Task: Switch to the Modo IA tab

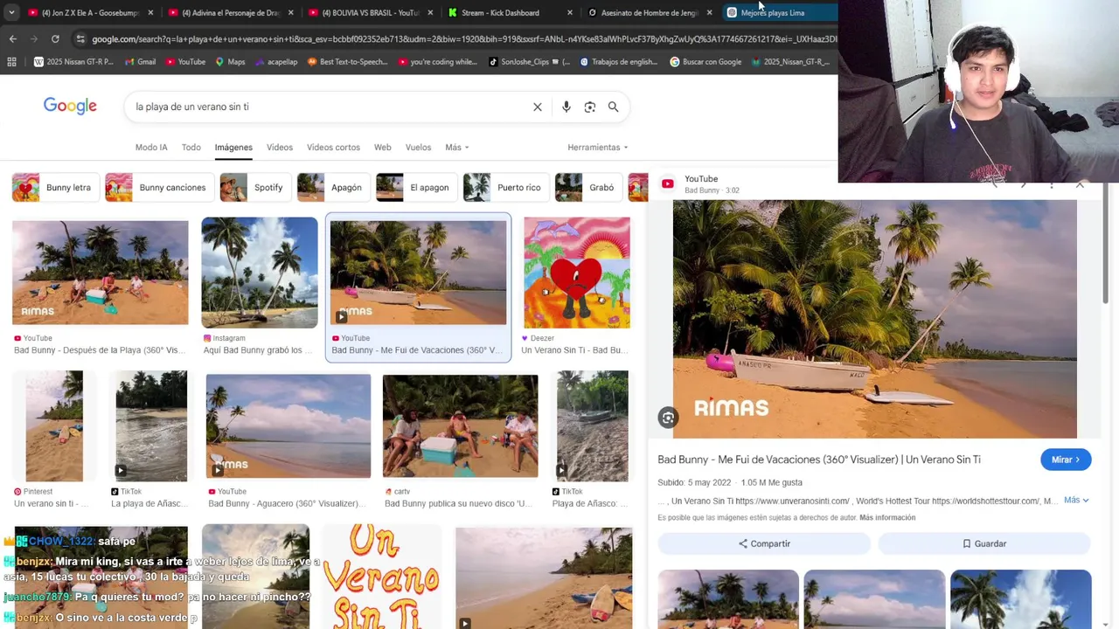Action: click(151, 147)
